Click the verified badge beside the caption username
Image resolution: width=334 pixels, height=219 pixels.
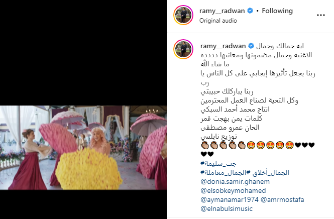[251, 46]
